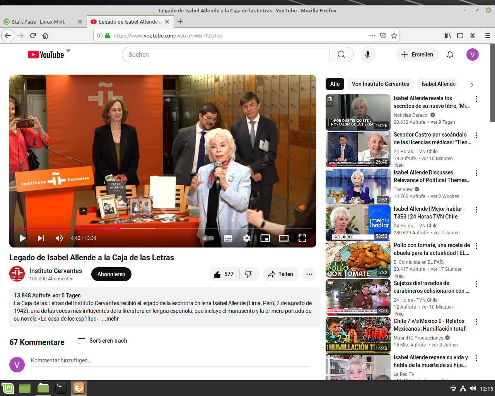The width and height of the screenshot is (495, 396).
Task: Play the video
Action: [23, 238]
